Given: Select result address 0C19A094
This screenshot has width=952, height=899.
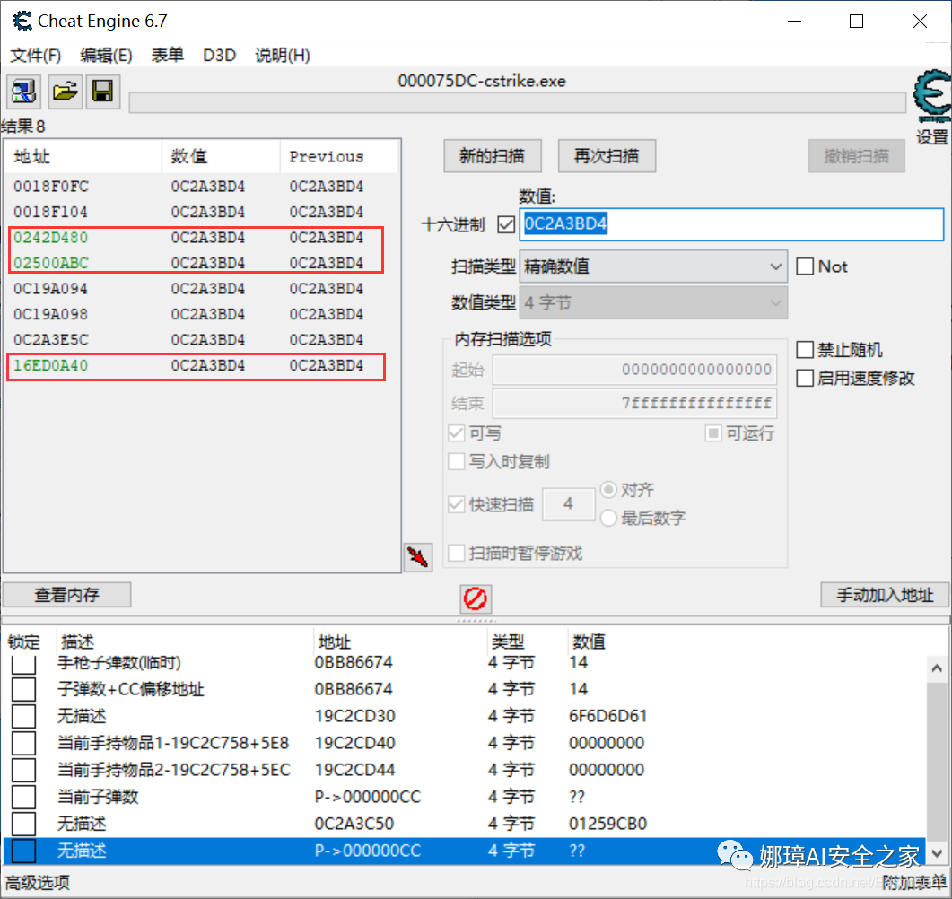Looking at the screenshot, I should point(51,288).
